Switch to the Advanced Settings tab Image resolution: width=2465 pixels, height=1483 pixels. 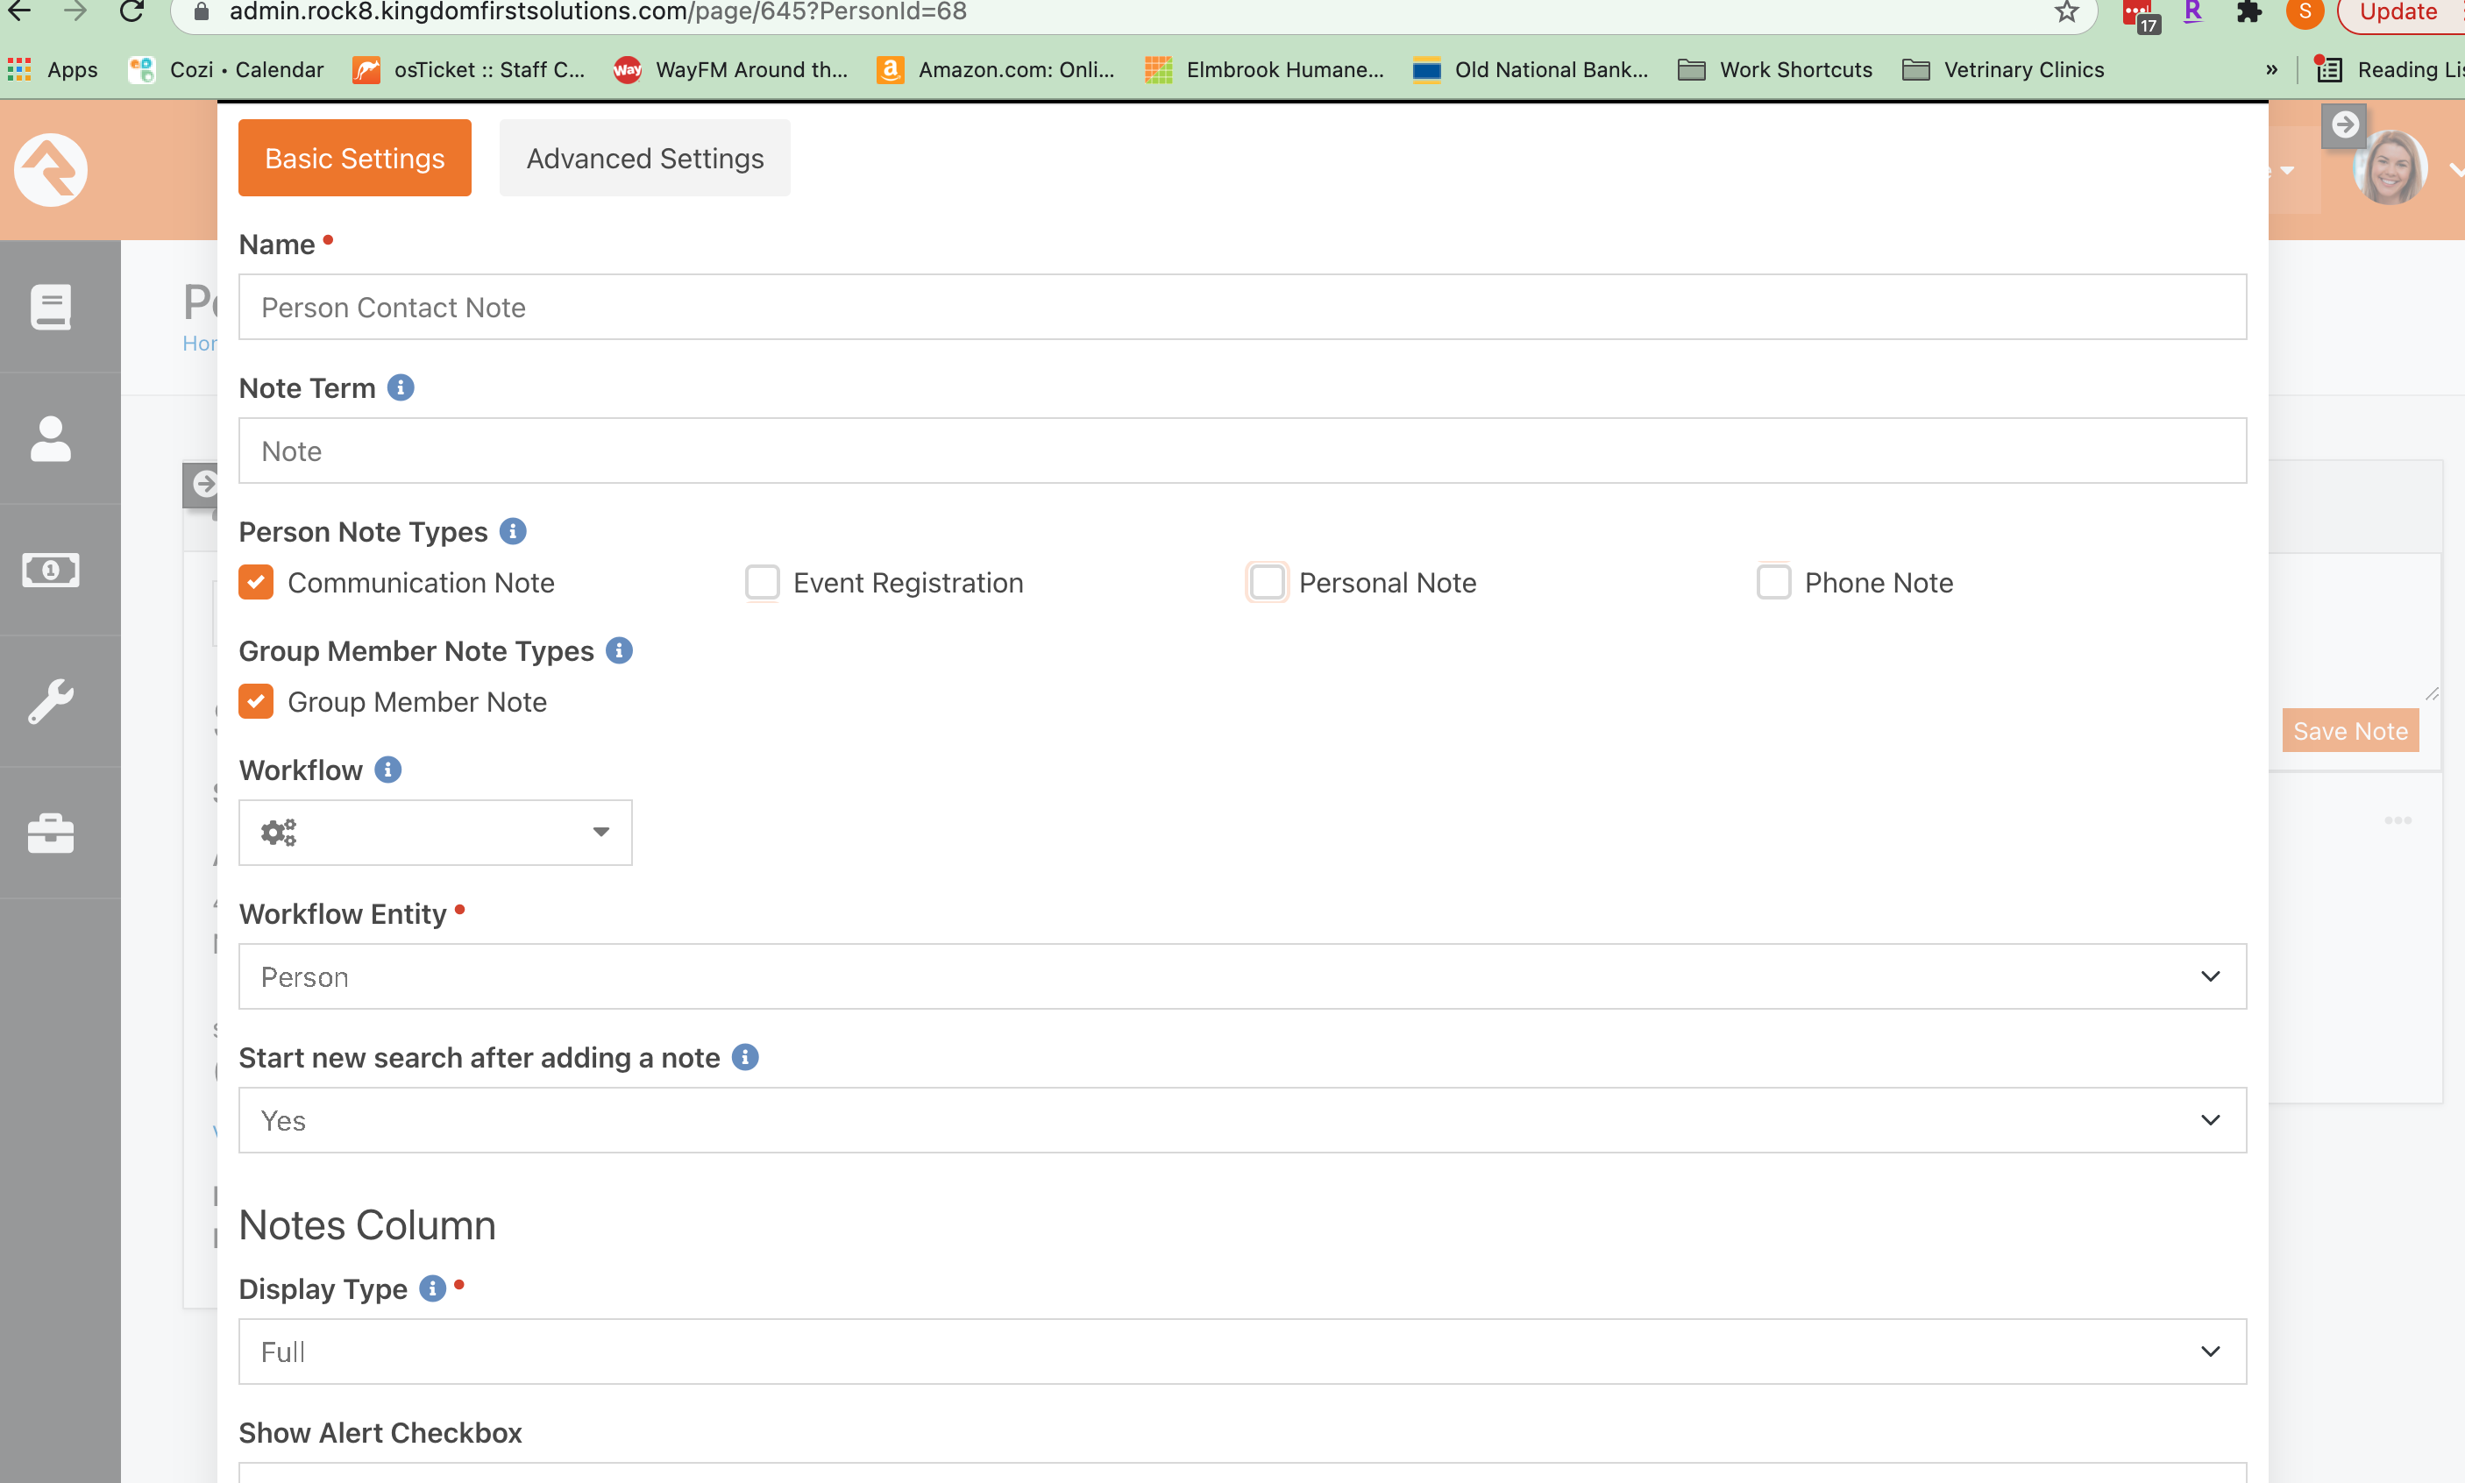click(x=644, y=158)
